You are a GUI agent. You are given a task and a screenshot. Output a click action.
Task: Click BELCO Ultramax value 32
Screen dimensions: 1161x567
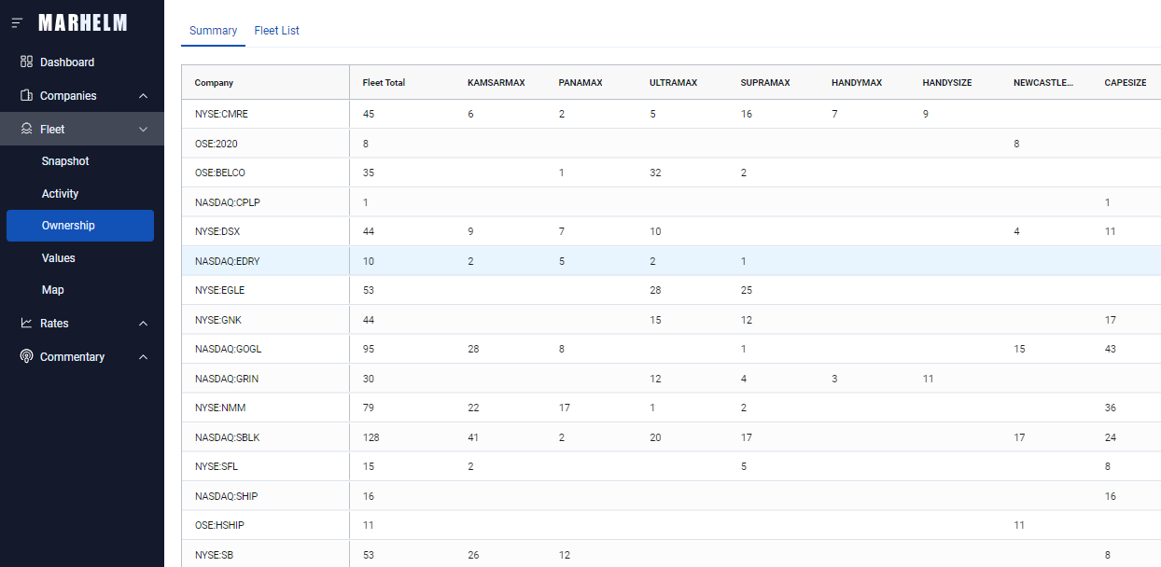(x=655, y=173)
